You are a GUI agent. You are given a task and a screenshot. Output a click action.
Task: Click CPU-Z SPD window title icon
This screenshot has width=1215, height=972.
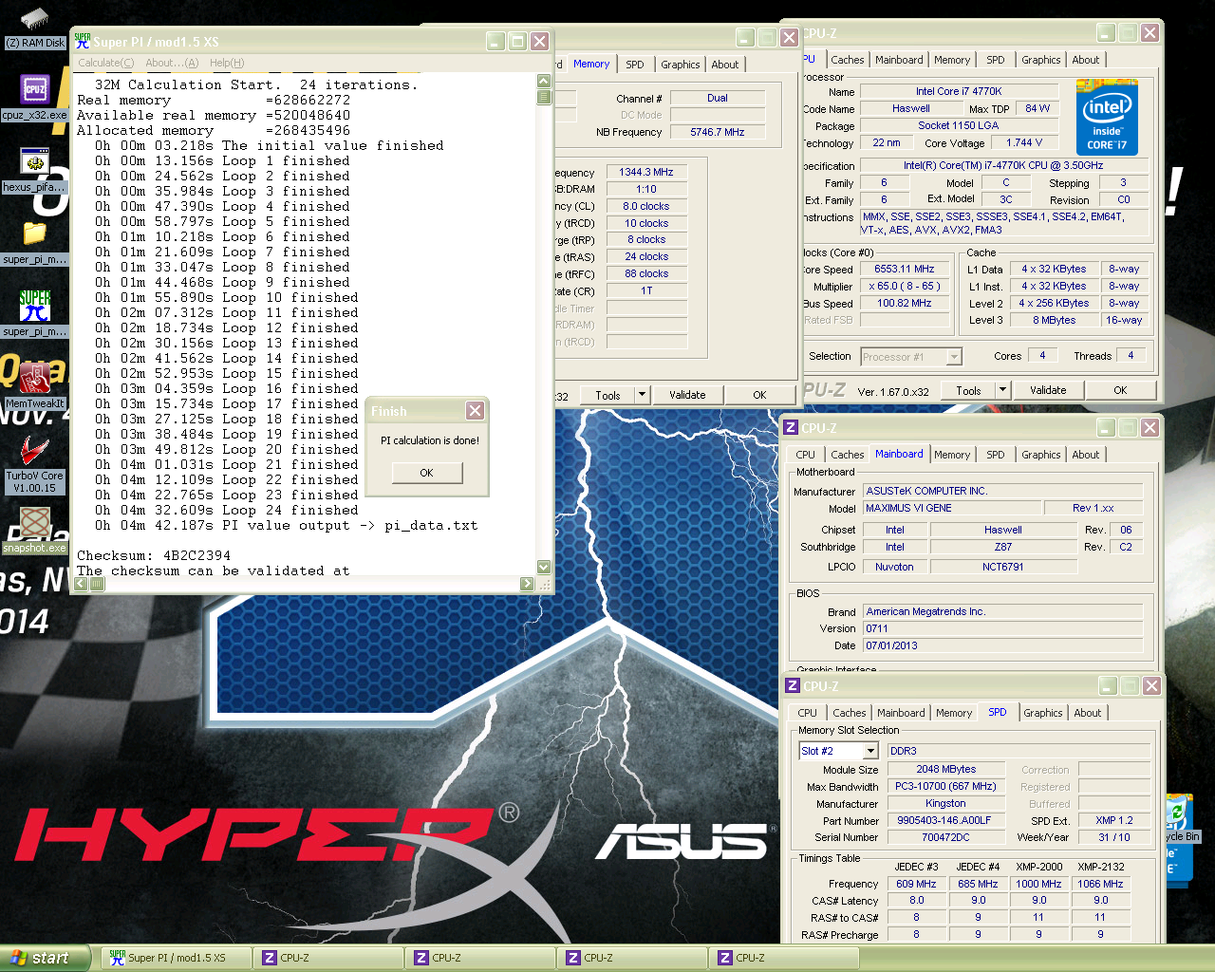(793, 685)
